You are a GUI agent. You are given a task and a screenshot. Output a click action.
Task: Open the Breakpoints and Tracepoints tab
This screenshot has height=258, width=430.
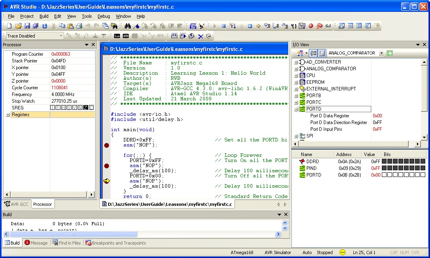(115, 243)
